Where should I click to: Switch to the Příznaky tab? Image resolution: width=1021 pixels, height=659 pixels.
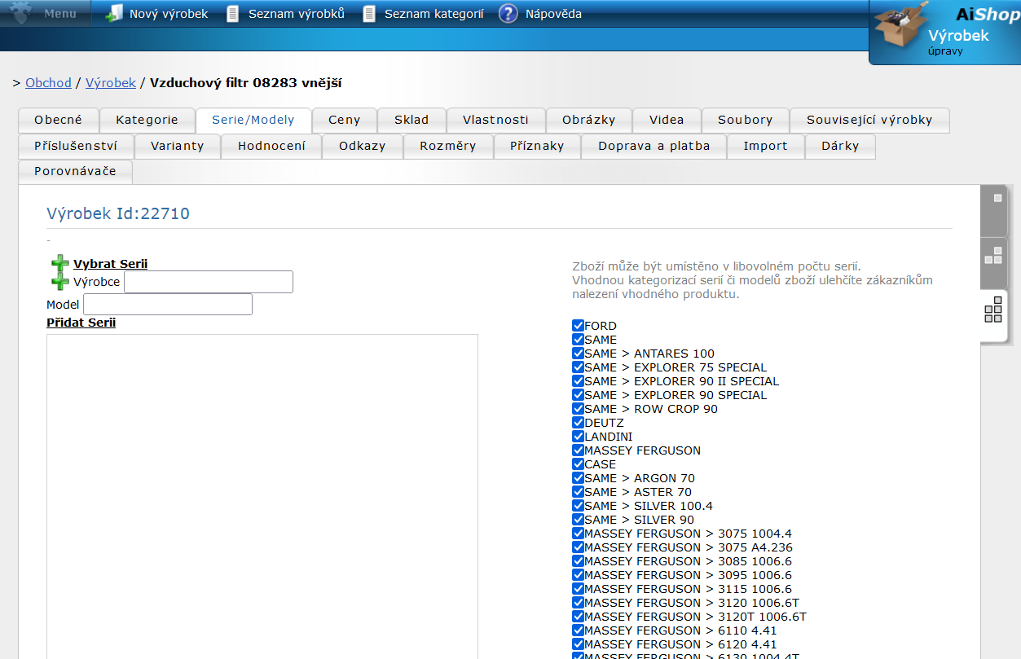[x=538, y=146]
